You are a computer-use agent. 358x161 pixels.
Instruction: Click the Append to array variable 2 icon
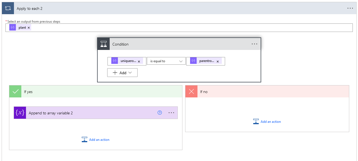(x=20, y=113)
